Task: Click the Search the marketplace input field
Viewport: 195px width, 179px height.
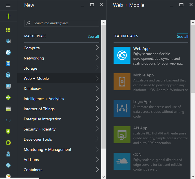Action: point(61,23)
